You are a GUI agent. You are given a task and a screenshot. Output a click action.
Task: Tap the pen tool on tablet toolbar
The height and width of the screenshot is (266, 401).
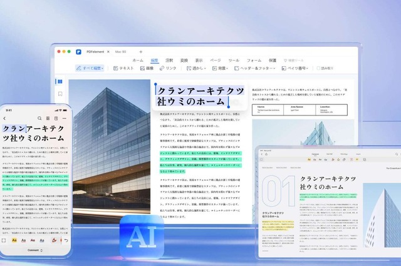click(x=333, y=159)
